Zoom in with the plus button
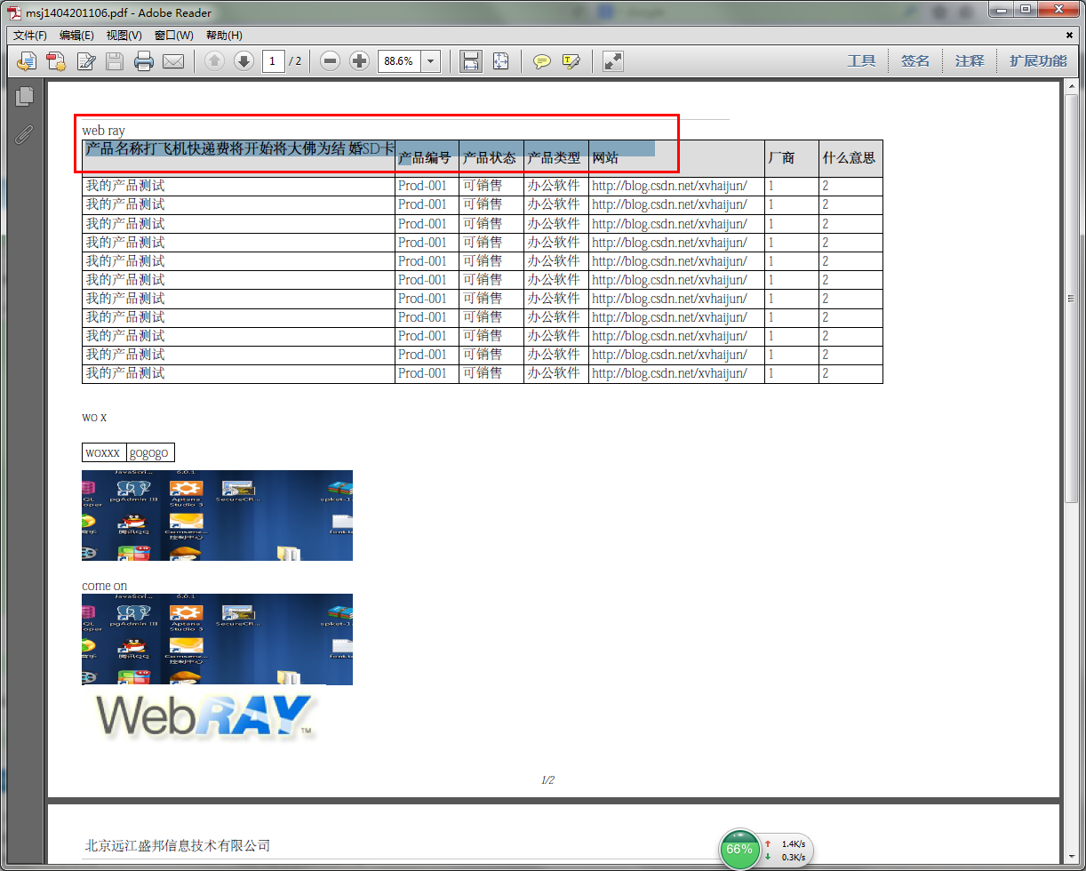Image resolution: width=1086 pixels, height=871 pixels. 359,61
